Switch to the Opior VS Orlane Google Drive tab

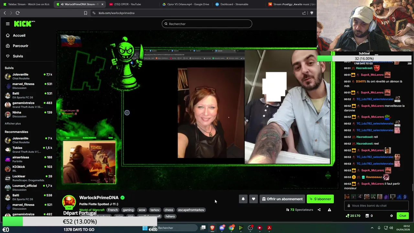pyautogui.click(x=186, y=4)
